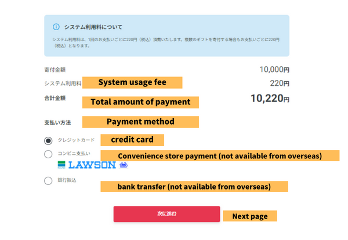
Task: Click the コンビニ支払い option label
Action: [x=74, y=154]
